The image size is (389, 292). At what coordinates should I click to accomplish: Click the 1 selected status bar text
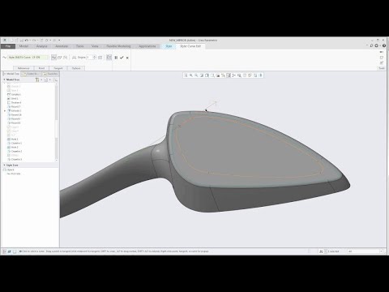333,251
